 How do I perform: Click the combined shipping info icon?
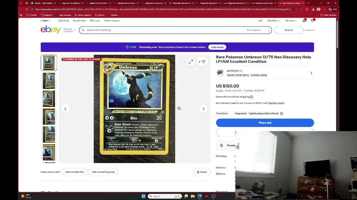tap(252, 97)
